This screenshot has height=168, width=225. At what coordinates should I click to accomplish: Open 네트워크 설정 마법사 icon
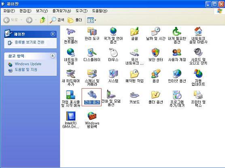point(198,31)
